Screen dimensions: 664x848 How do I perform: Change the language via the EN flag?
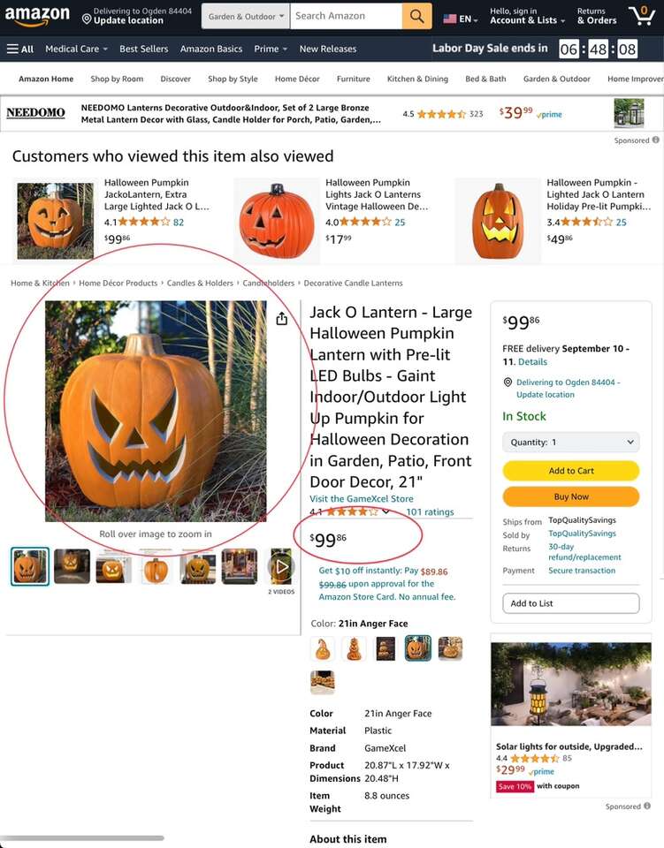coord(460,19)
